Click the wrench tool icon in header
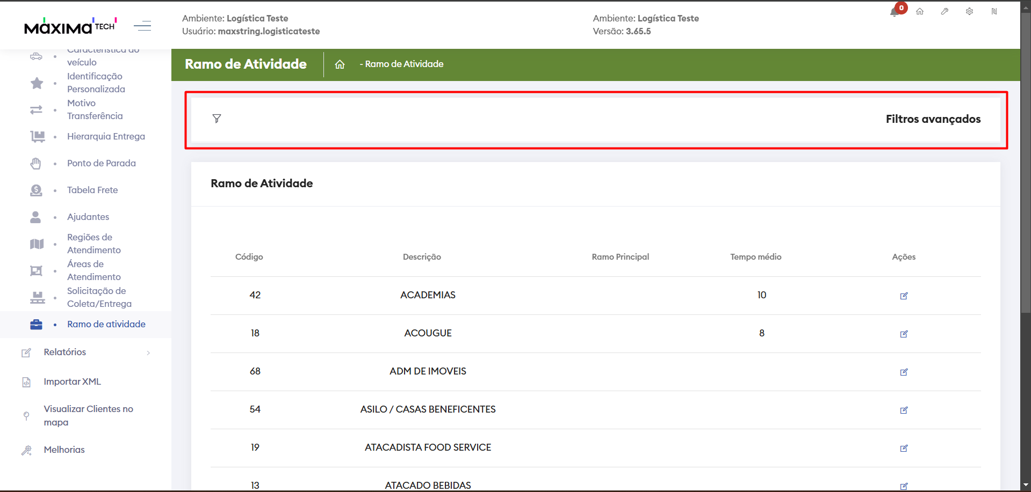 pos(945,11)
